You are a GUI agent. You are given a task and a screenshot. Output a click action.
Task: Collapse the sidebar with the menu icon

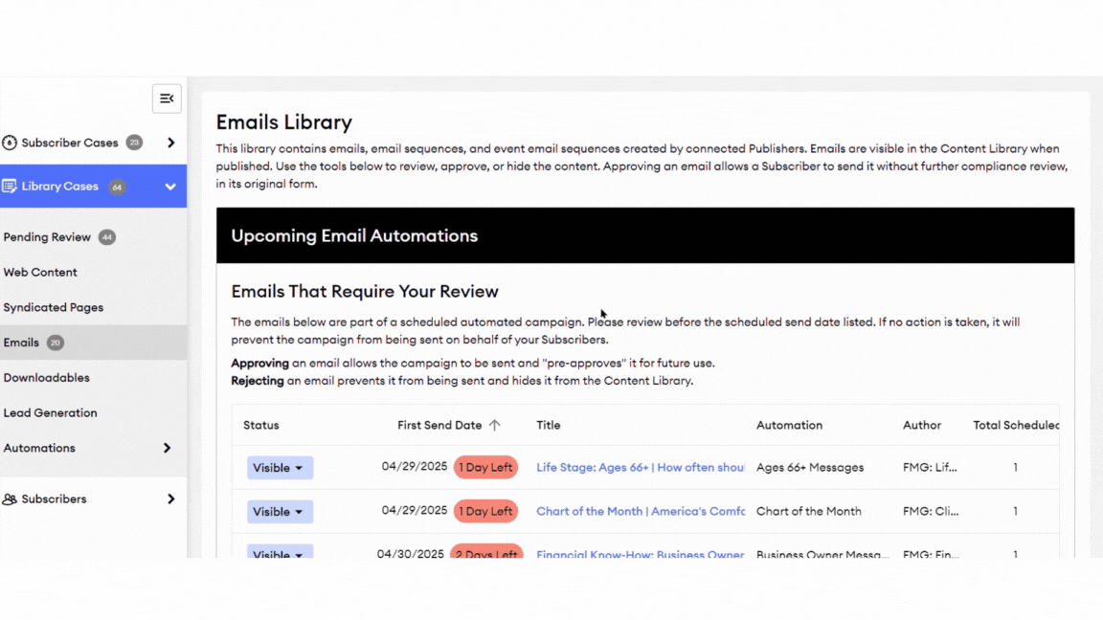point(167,99)
